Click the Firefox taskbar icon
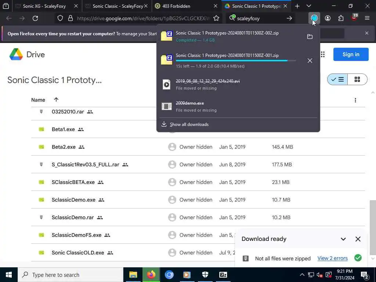376x282 pixels. [151, 275]
